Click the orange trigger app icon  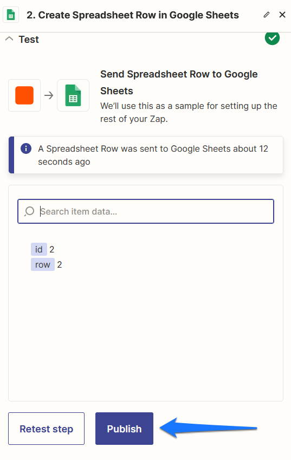[x=24, y=95]
